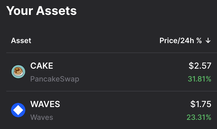Click the word Assets in the heading
This screenshot has width=217, height=129.
pyautogui.click(x=56, y=11)
